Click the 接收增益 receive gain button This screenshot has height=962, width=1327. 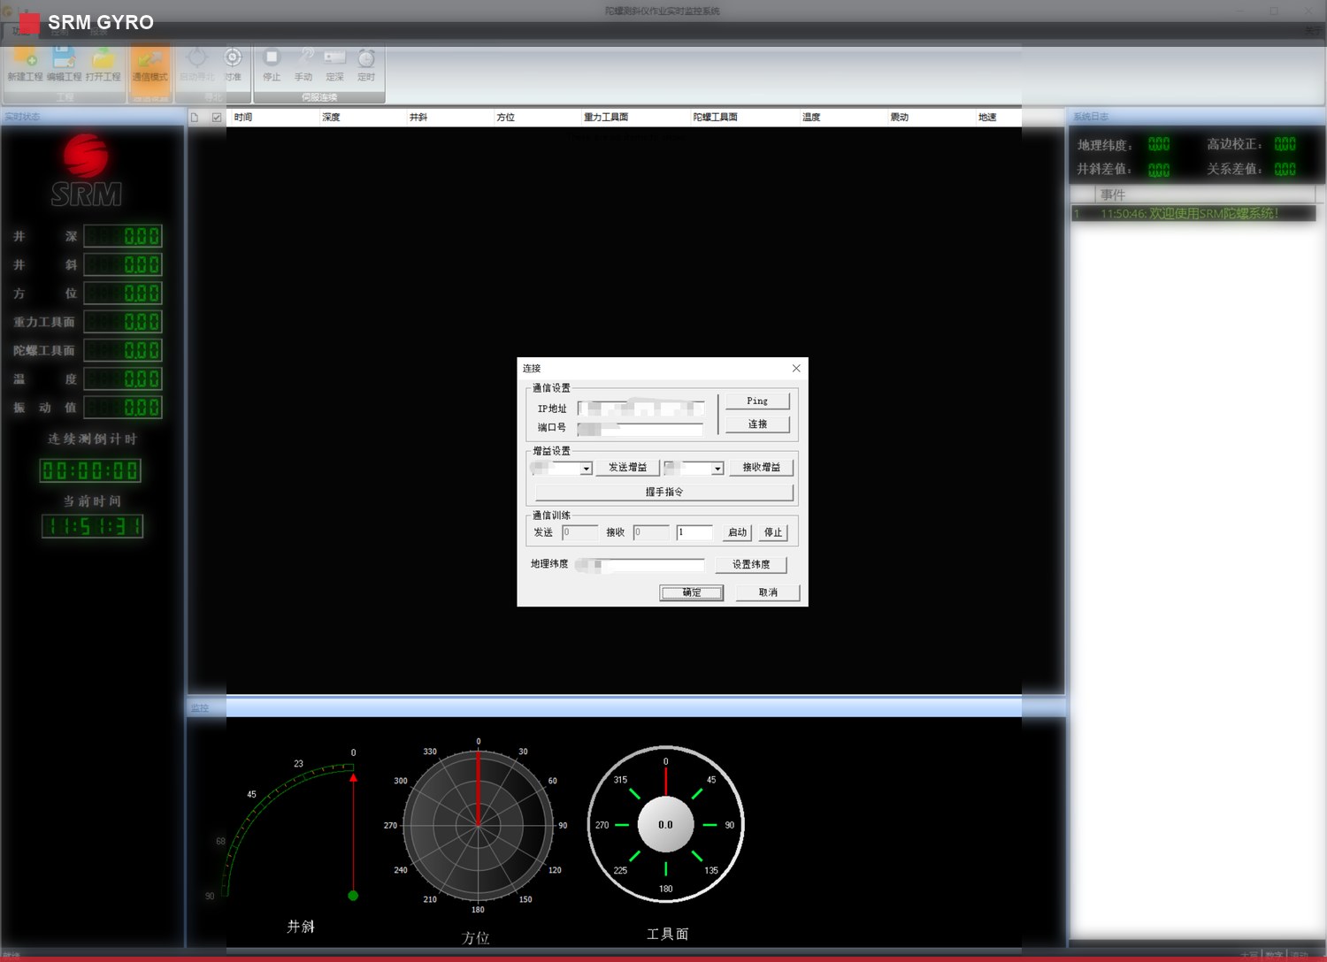tap(761, 467)
